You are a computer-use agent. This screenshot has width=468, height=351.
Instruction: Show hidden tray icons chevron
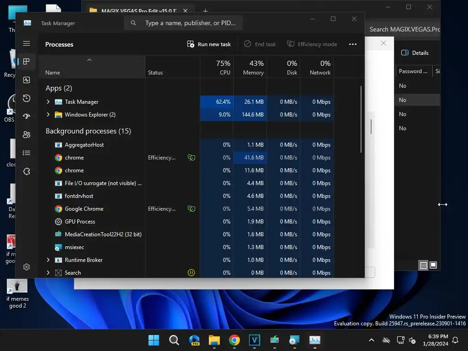(372, 340)
